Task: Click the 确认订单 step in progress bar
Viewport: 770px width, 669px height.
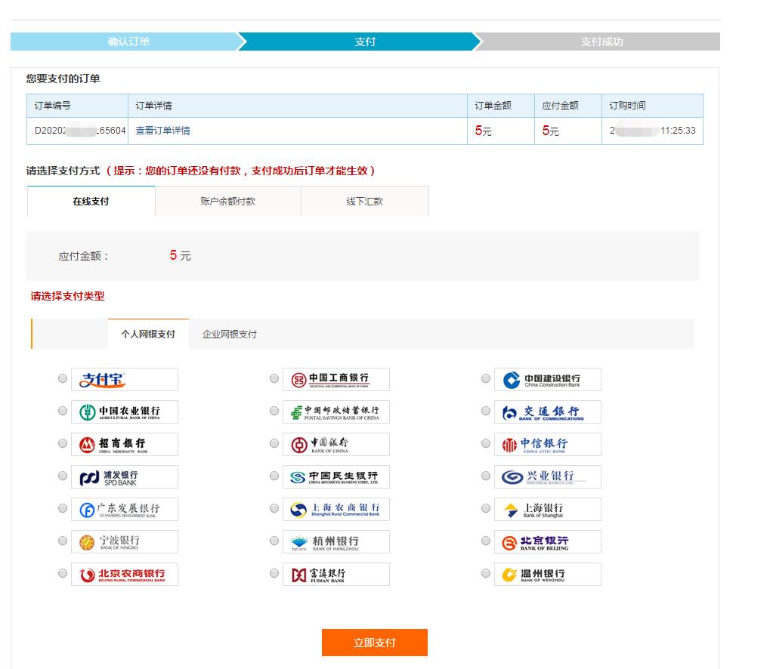Action: (128, 42)
